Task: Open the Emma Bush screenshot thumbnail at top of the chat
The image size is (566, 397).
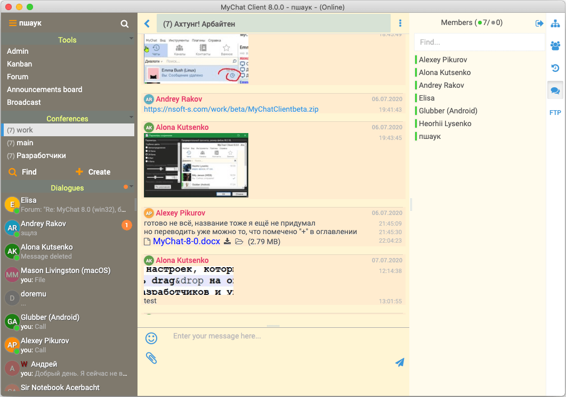Action: pyautogui.click(x=196, y=59)
